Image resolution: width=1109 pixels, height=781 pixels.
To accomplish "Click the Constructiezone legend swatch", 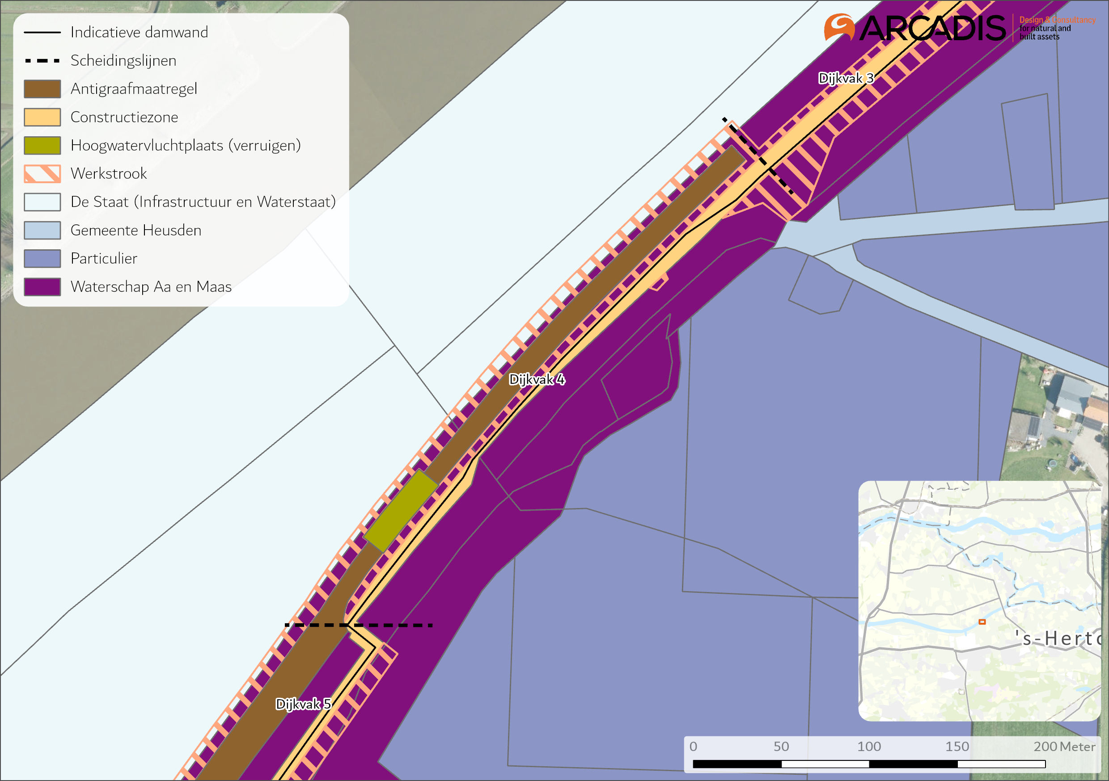I will [x=42, y=118].
